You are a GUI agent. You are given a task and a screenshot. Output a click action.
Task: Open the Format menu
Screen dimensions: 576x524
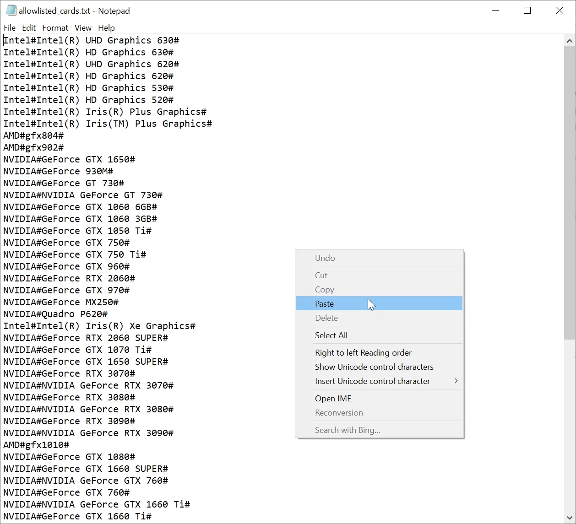click(55, 28)
